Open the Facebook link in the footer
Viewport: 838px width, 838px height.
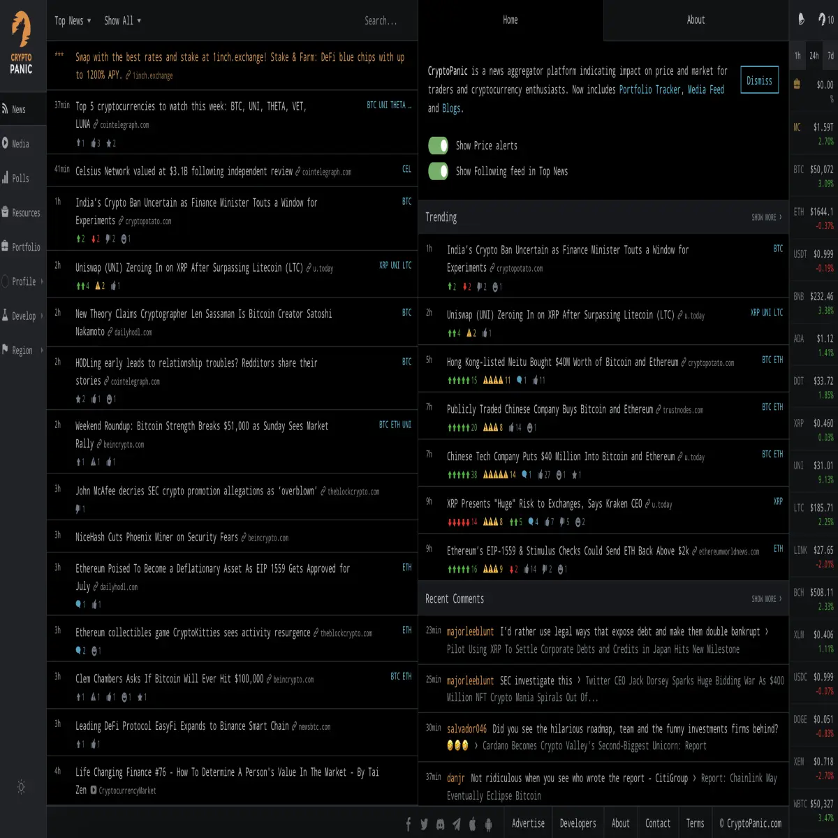tap(409, 824)
